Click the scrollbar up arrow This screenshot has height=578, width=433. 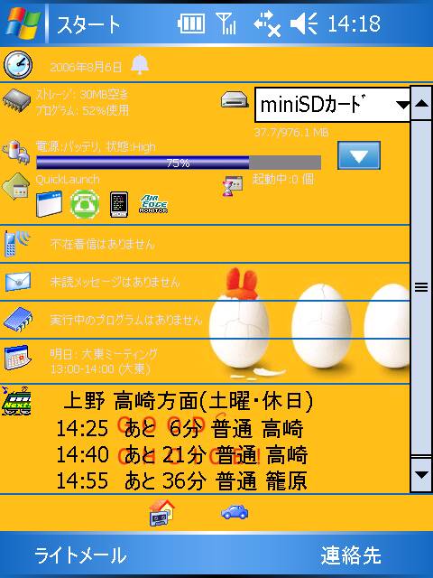421,103
